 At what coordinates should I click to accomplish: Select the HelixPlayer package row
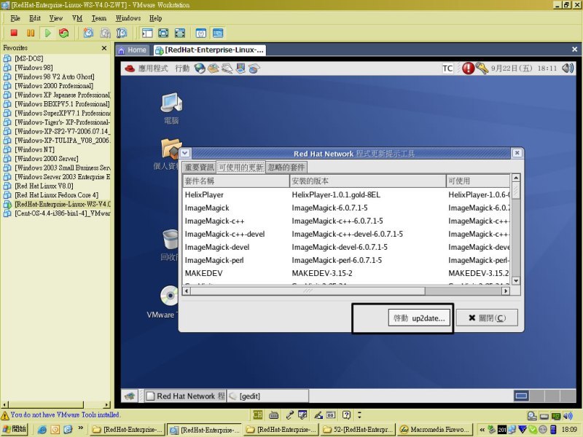click(x=347, y=194)
